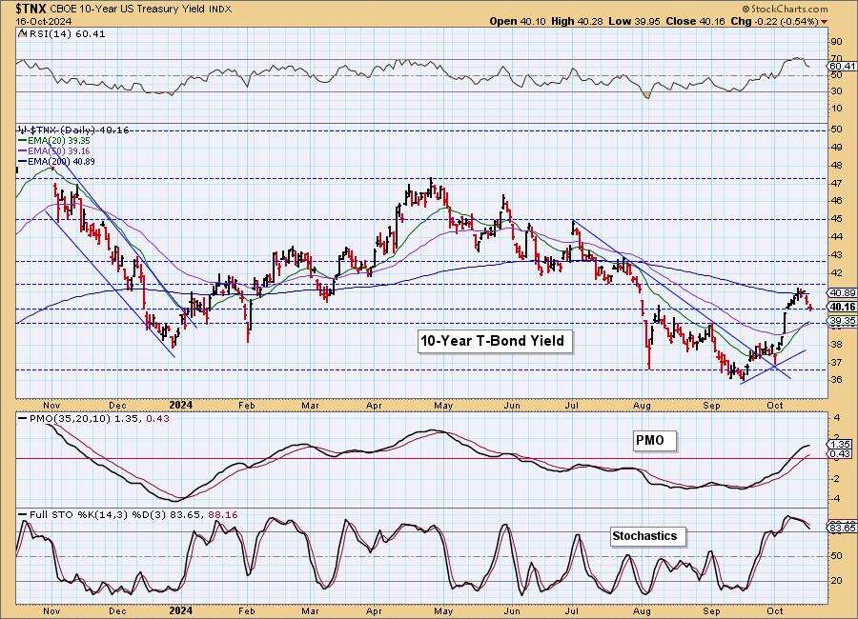Image resolution: width=858 pixels, height=619 pixels.
Task: Click the dark blue EMA(200) legend line
Action: click(x=23, y=161)
